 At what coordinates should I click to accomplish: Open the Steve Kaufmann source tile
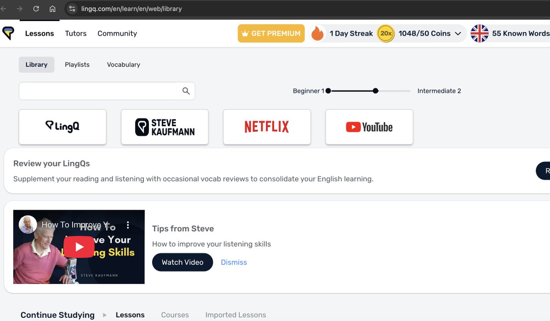tap(165, 127)
